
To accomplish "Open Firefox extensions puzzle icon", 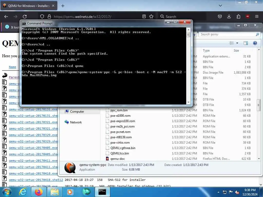I will coord(238,16).
